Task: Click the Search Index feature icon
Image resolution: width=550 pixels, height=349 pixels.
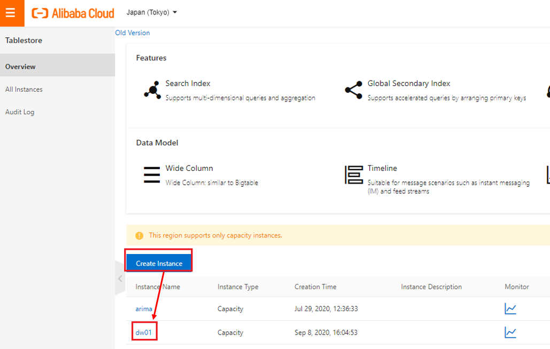Action: click(x=152, y=90)
